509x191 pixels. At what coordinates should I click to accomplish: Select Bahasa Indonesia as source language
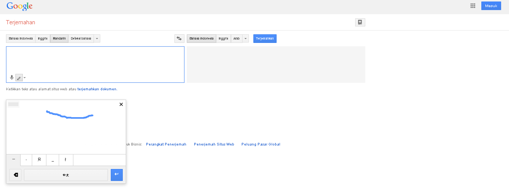coord(21,38)
